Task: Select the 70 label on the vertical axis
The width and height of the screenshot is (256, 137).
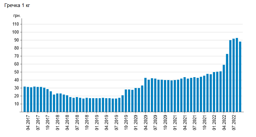Action: click(17, 56)
